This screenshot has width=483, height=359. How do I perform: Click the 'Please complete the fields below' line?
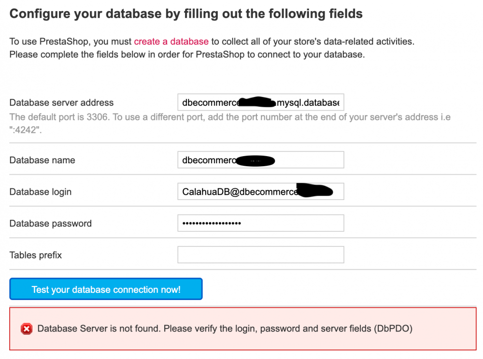tap(186, 54)
